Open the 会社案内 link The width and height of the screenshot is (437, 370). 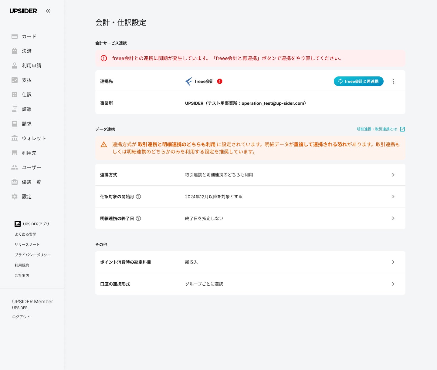point(22,275)
